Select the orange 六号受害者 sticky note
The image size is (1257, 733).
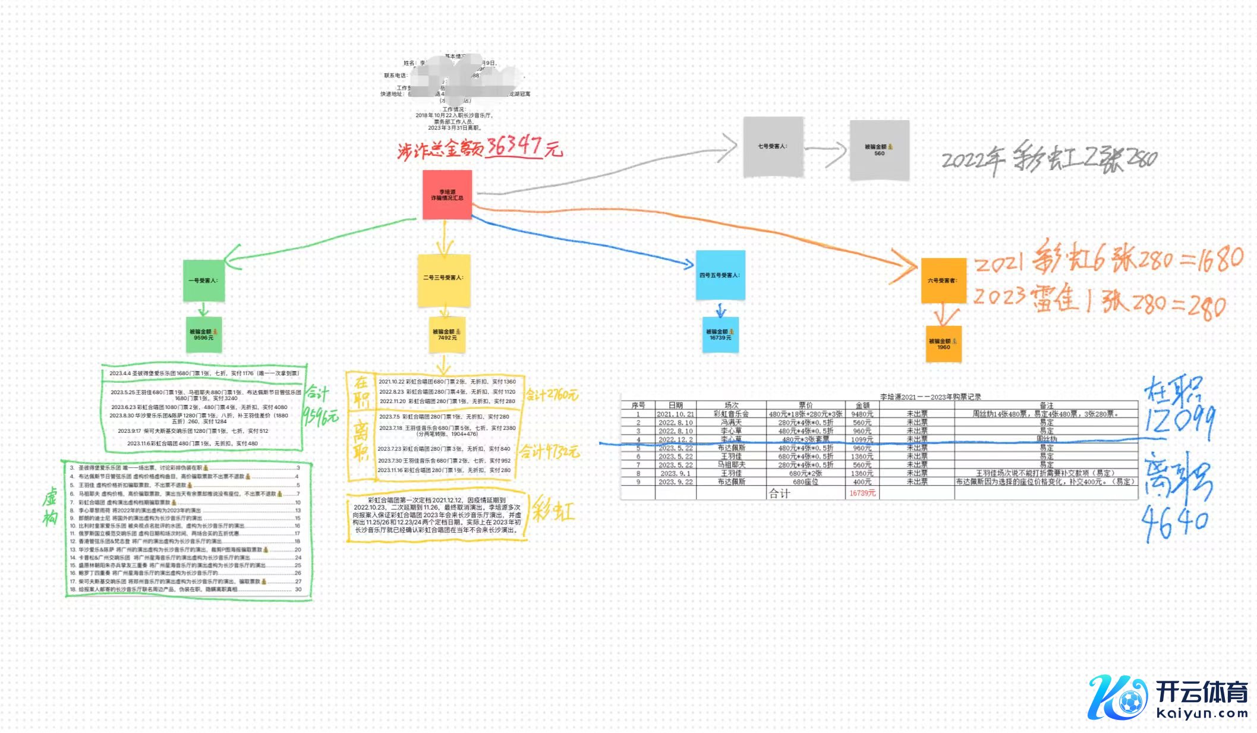point(943,281)
